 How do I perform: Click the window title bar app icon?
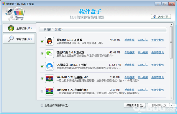4,4
